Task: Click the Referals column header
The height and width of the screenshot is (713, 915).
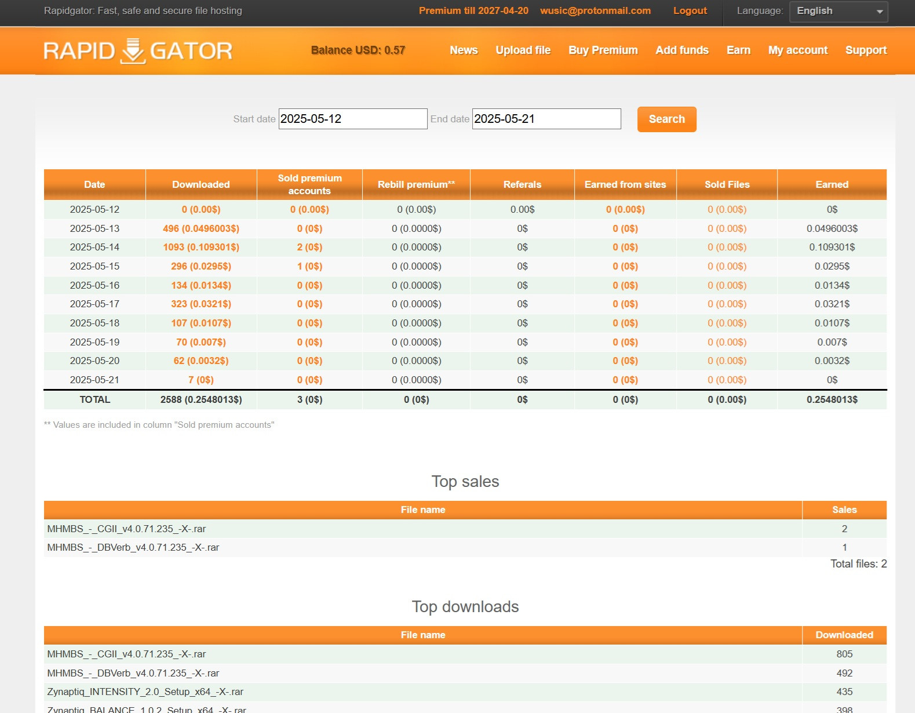Action: 522,184
